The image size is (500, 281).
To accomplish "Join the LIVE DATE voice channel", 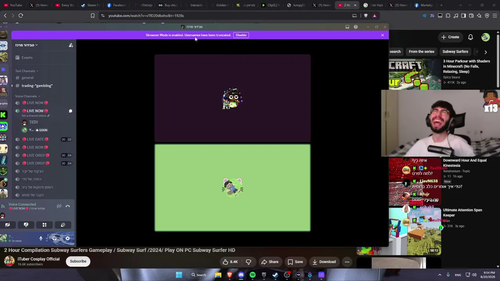I will (x=35, y=139).
